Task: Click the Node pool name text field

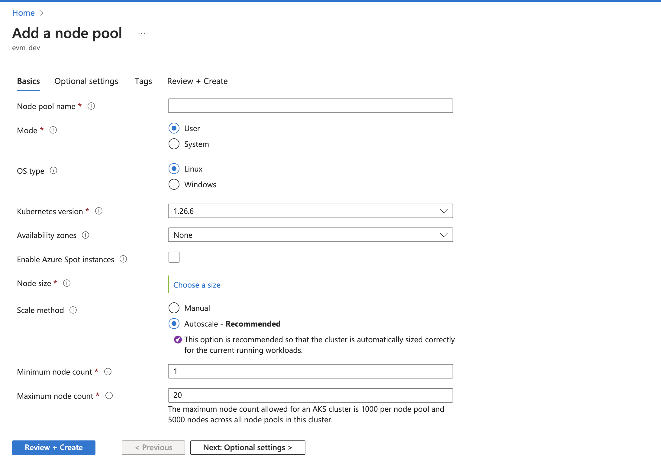Action: tap(310, 106)
